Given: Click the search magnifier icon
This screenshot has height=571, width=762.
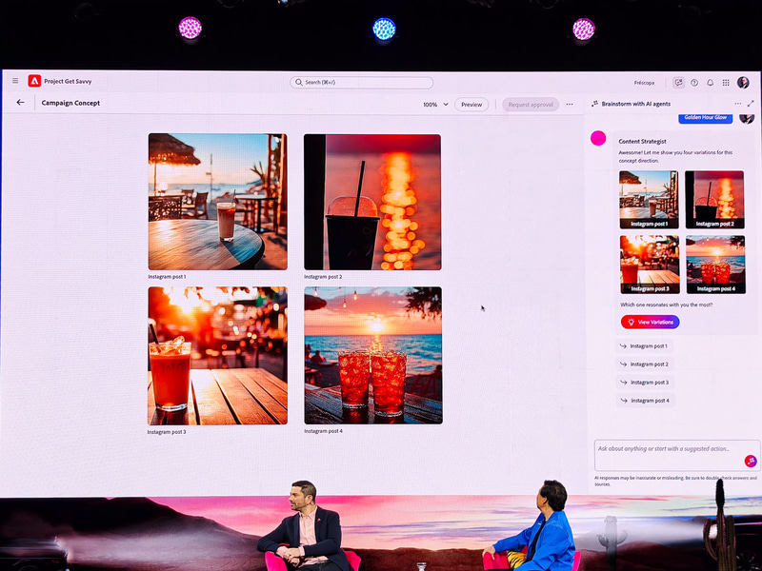Looking at the screenshot, I should click(299, 82).
